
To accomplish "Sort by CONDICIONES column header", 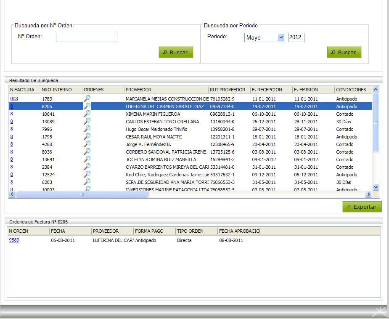I will (x=353, y=90).
